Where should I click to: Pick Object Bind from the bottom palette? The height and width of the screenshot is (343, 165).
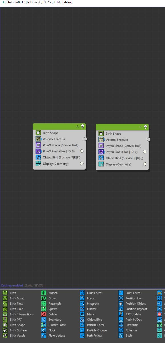tap(91, 320)
